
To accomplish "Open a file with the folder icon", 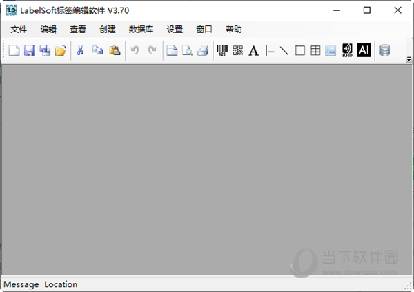I will [61, 50].
